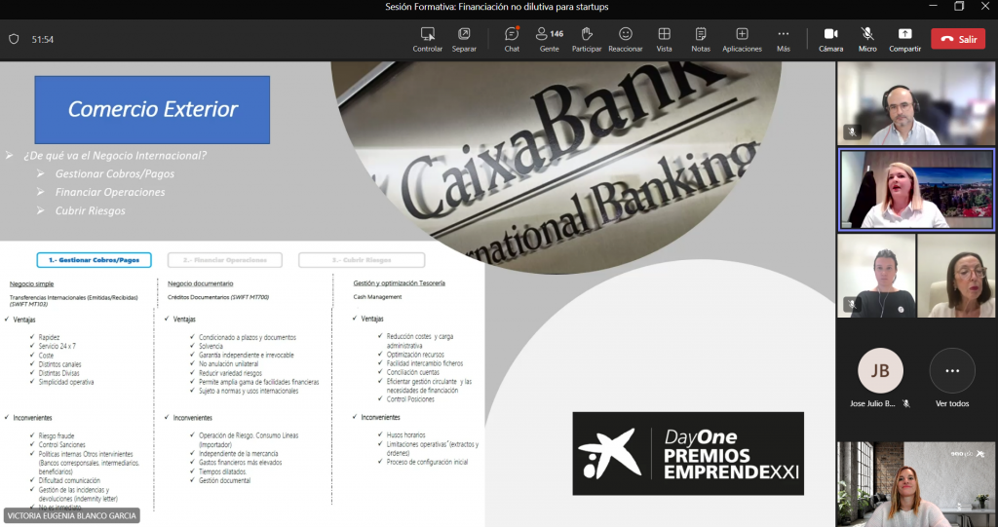Click the '3.- Cubrir Riesgos' slide tab
Screen dimensions: 998x527
(362, 260)
